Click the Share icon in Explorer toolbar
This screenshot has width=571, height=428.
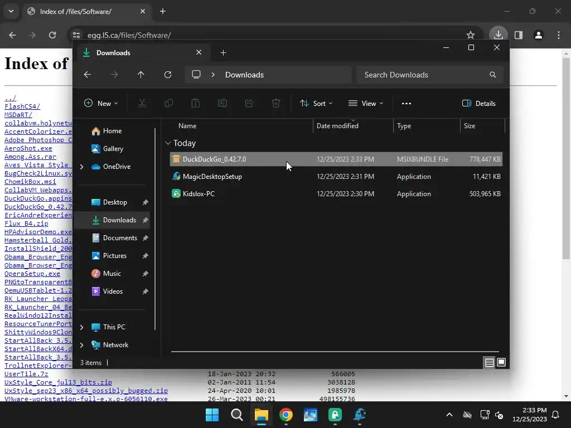tap(249, 103)
